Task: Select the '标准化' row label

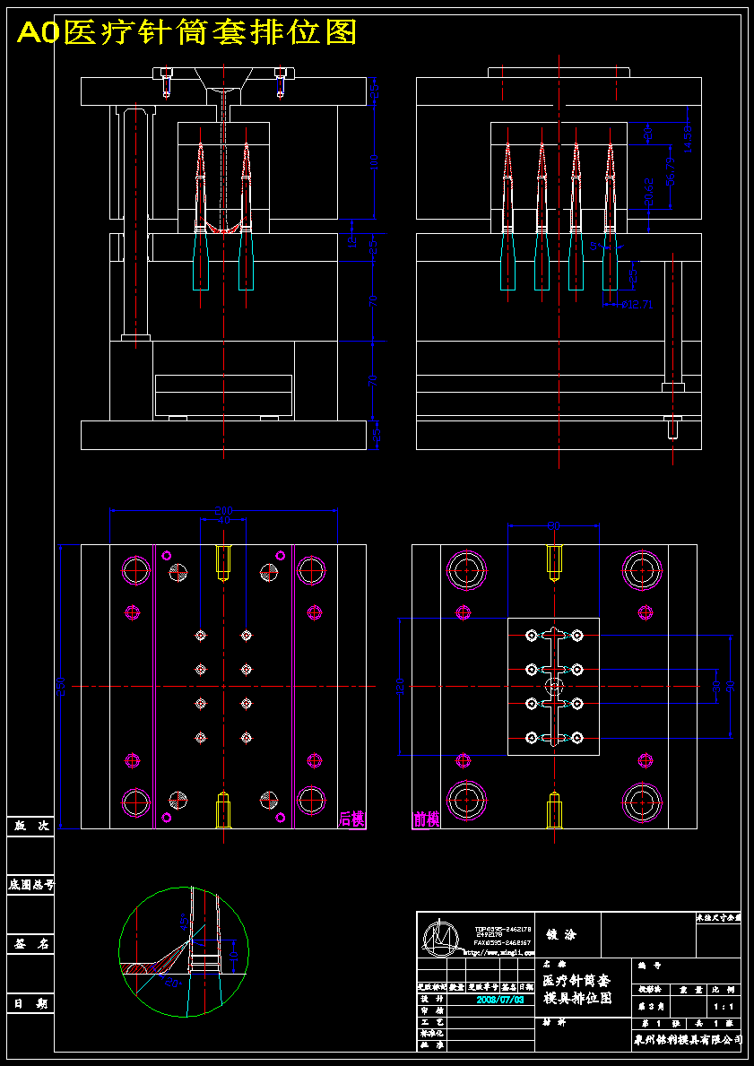Action: coord(432,1032)
